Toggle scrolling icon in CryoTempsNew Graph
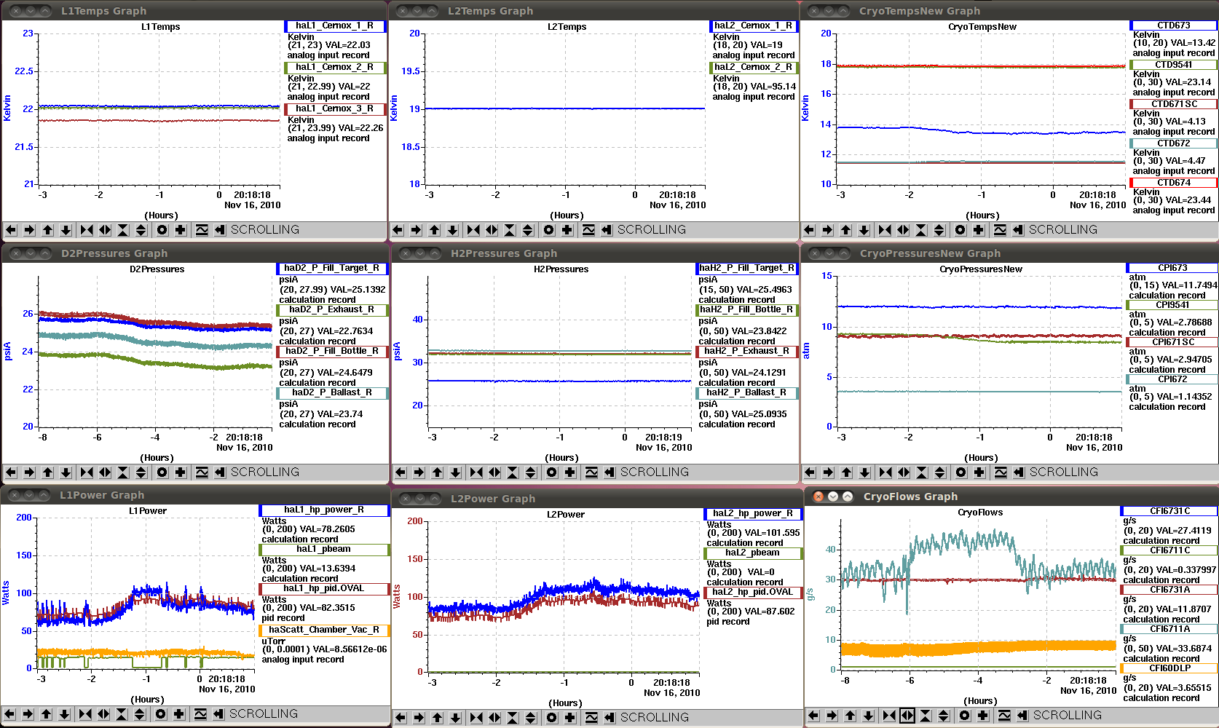 [1018, 230]
